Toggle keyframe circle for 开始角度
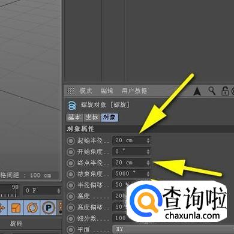234x234 pixels. (x=70, y=152)
